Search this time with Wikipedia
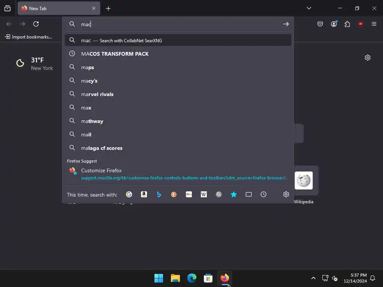The width and height of the screenshot is (383, 287). (204, 194)
